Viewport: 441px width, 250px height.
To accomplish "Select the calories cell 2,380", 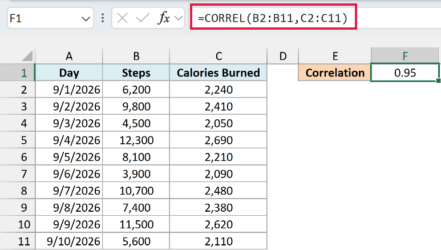I will coord(219,208).
